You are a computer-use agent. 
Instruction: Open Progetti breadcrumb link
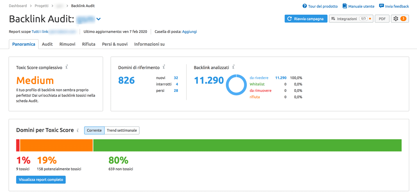point(41,6)
